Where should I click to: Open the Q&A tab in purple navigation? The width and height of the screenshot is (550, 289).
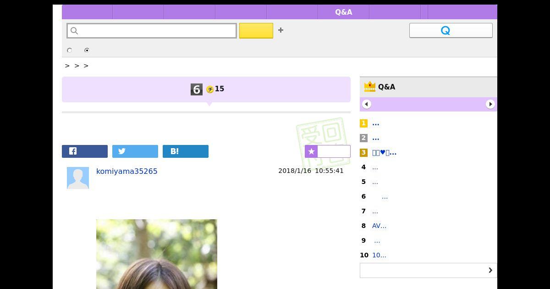pos(344,12)
